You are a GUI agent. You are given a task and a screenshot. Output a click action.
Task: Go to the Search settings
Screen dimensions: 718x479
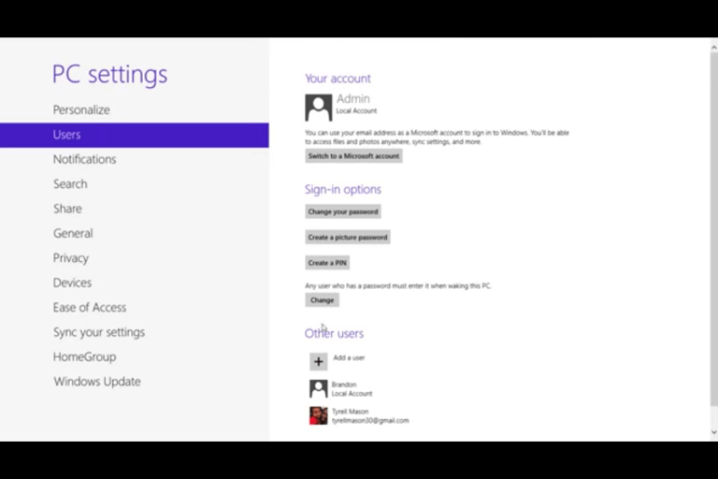pyautogui.click(x=70, y=183)
